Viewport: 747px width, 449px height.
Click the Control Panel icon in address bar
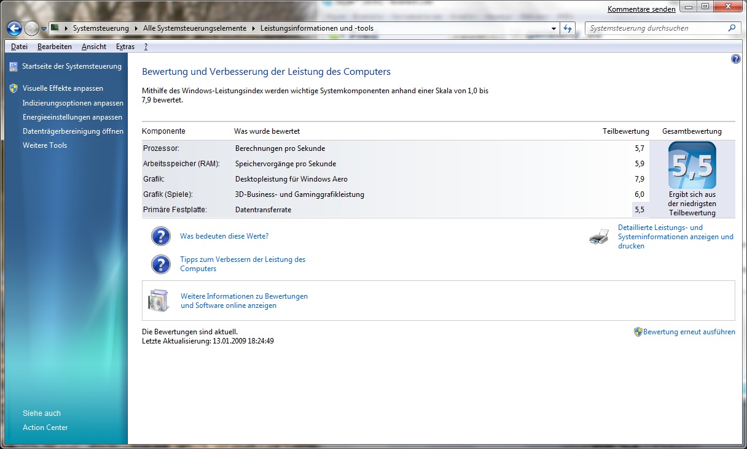[x=55, y=28]
